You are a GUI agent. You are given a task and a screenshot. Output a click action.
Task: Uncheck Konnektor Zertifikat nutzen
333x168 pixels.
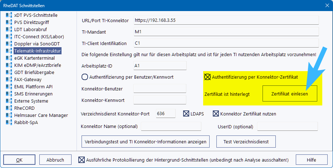pos(216,114)
